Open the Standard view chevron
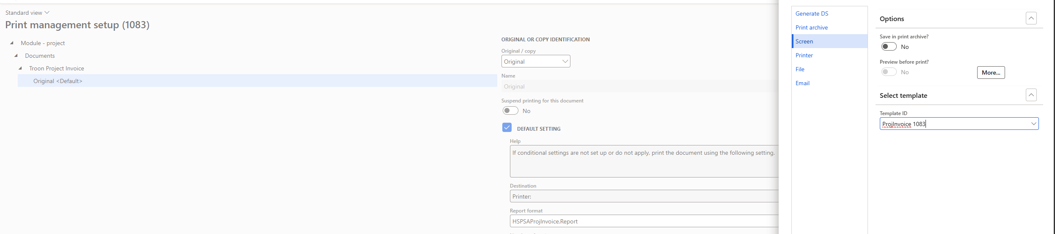 tap(47, 13)
